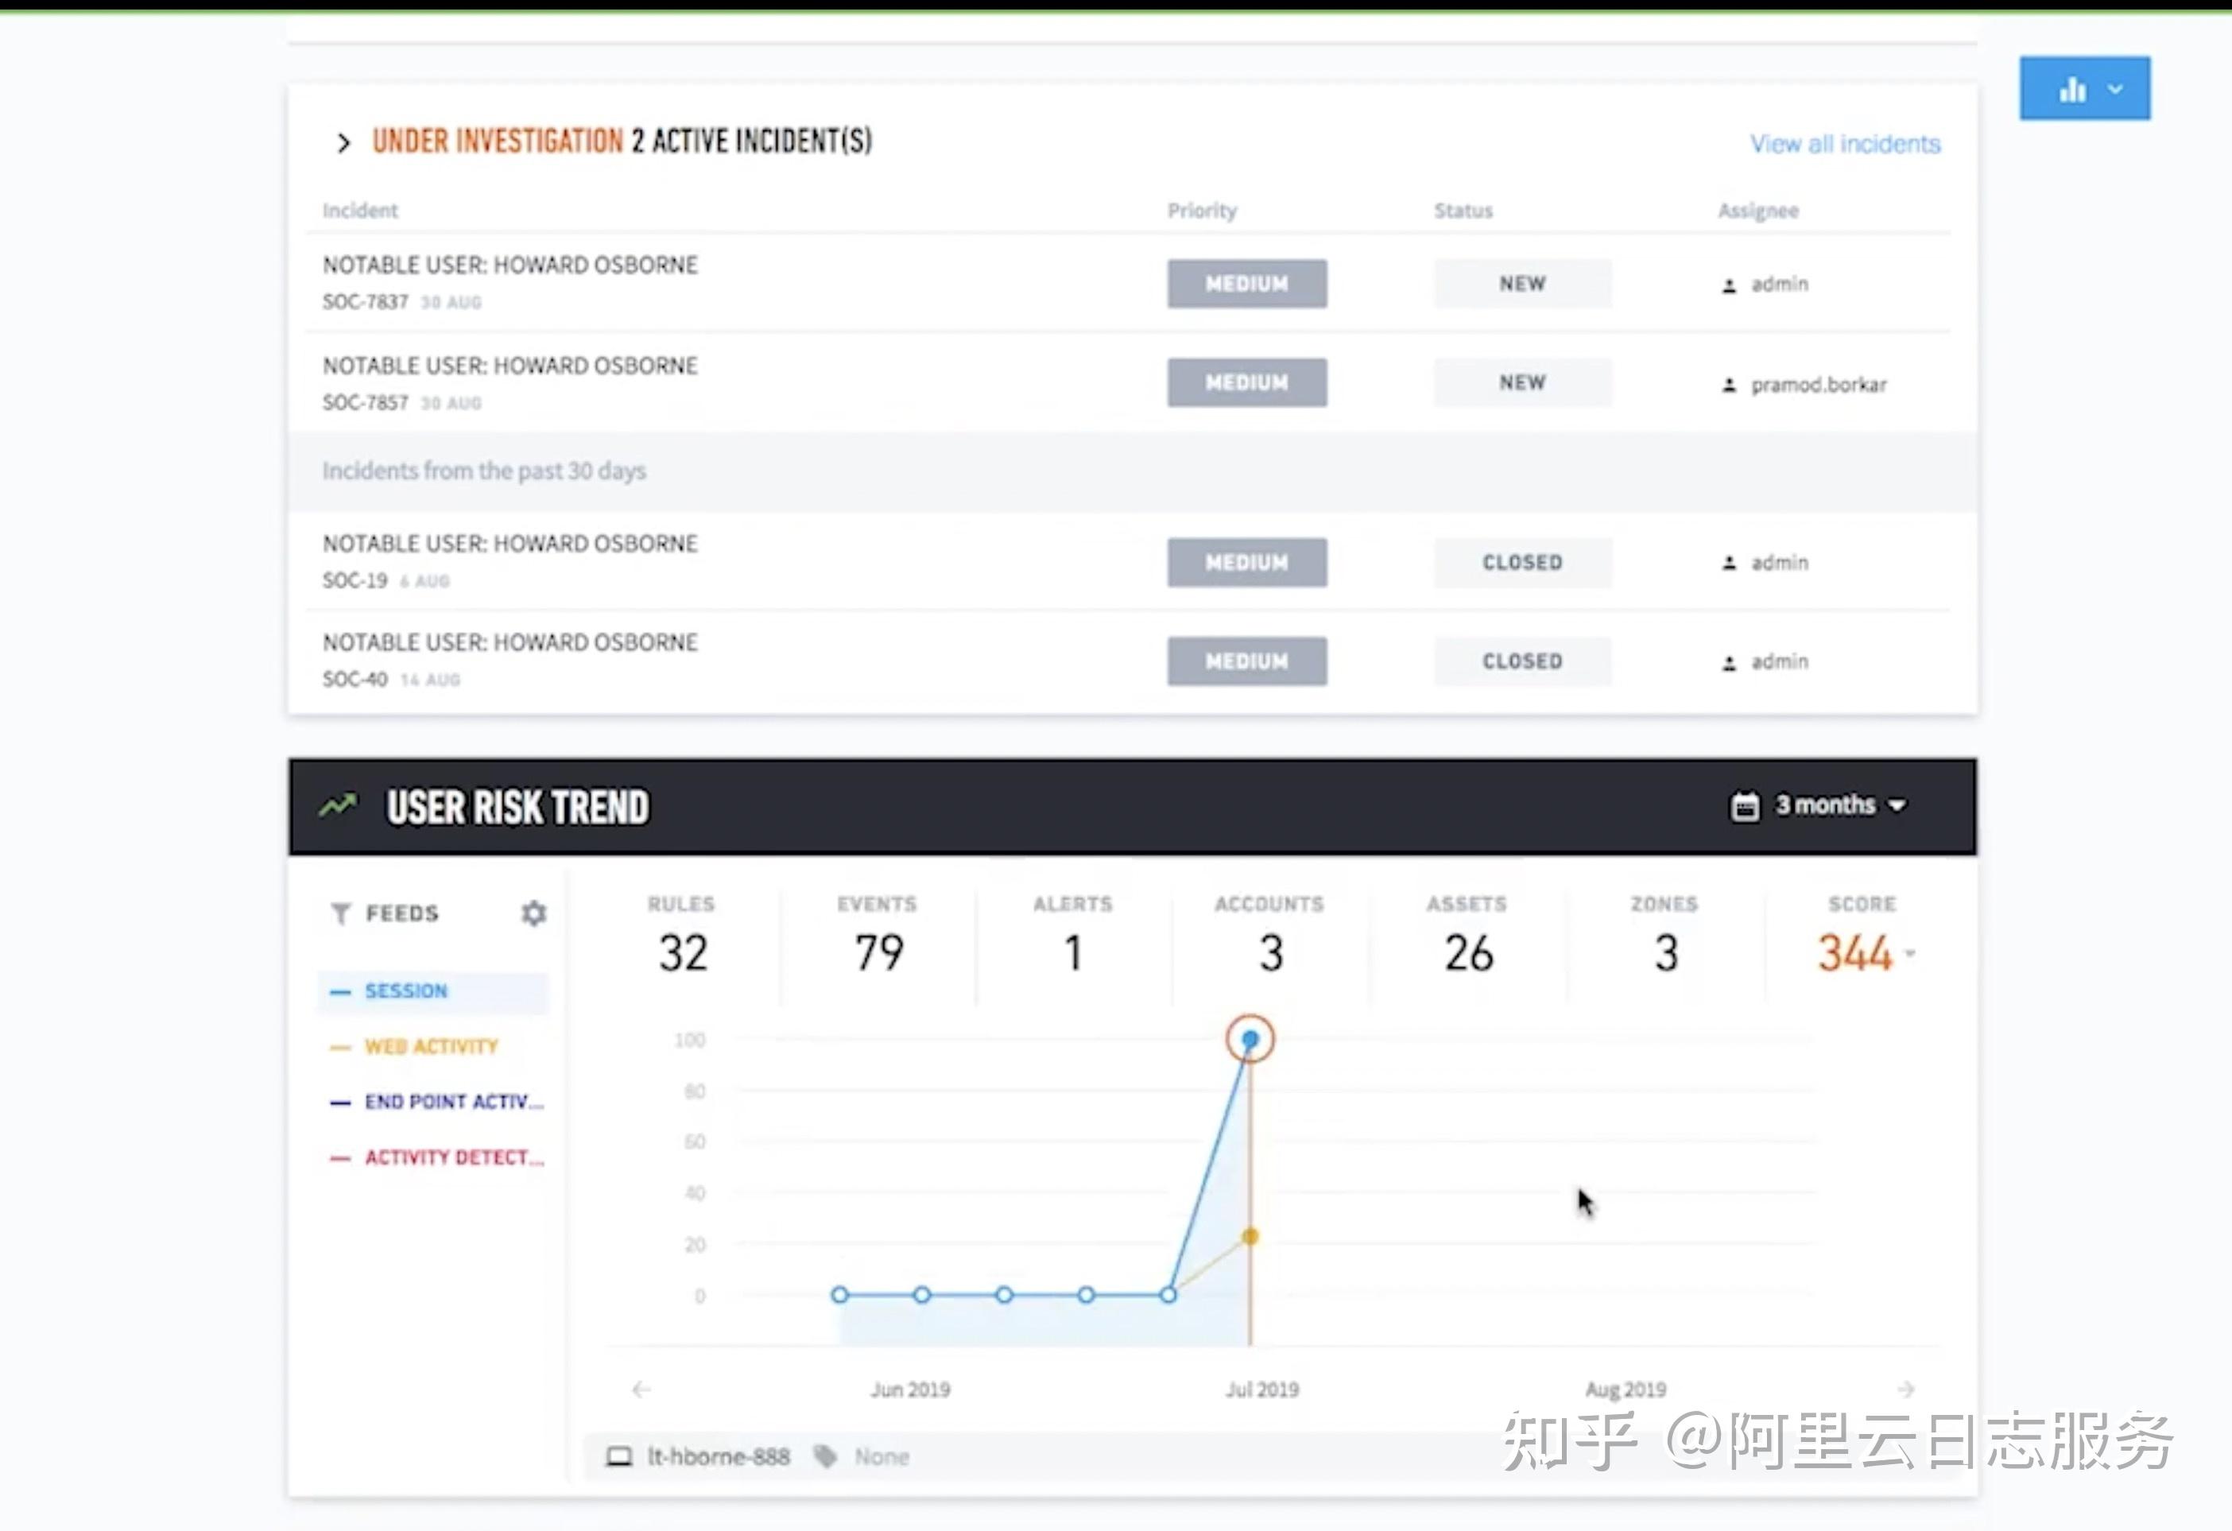This screenshot has height=1531, width=2232.
Task: Open the Feeds filter icon
Action: coord(341,913)
